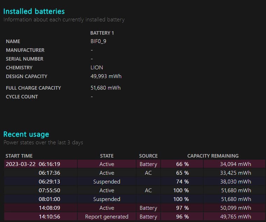Click the 14:08:09 start time
This screenshot has width=266, height=222.
pos(49,208)
